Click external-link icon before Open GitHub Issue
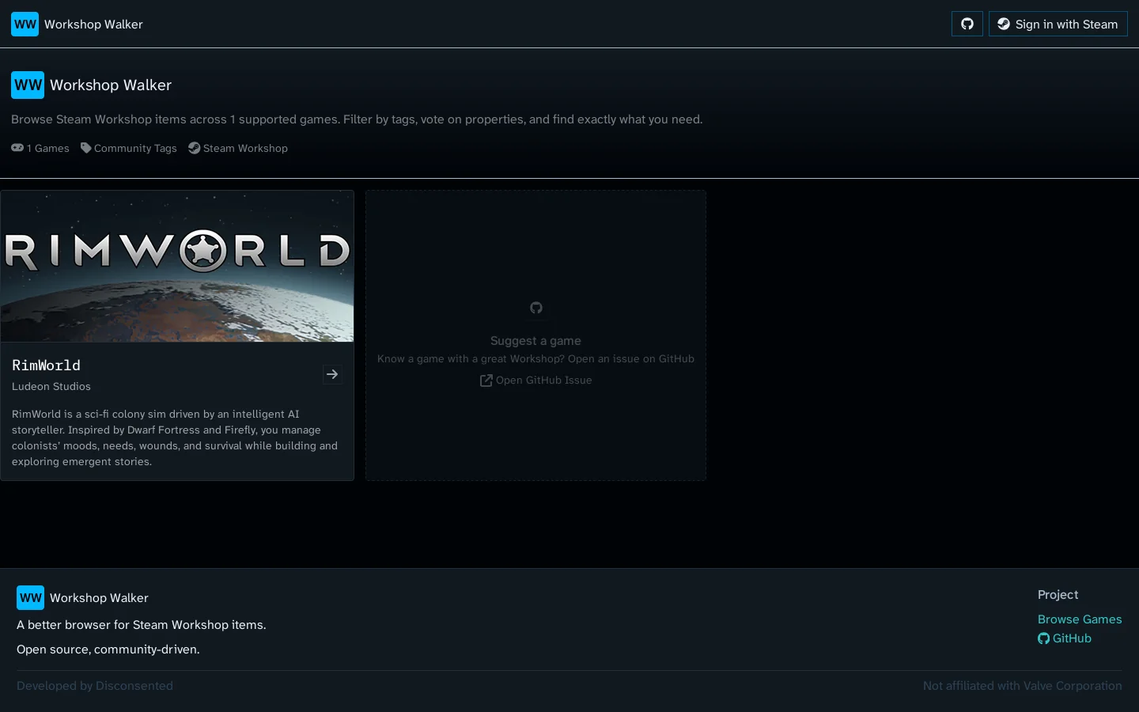The width and height of the screenshot is (1139, 712). point(486,381)
